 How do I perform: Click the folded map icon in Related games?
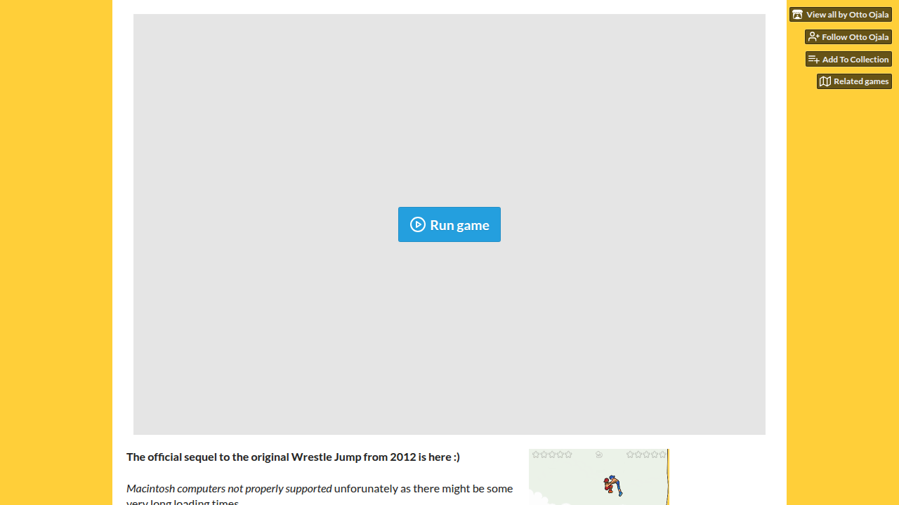pos(825,81)
